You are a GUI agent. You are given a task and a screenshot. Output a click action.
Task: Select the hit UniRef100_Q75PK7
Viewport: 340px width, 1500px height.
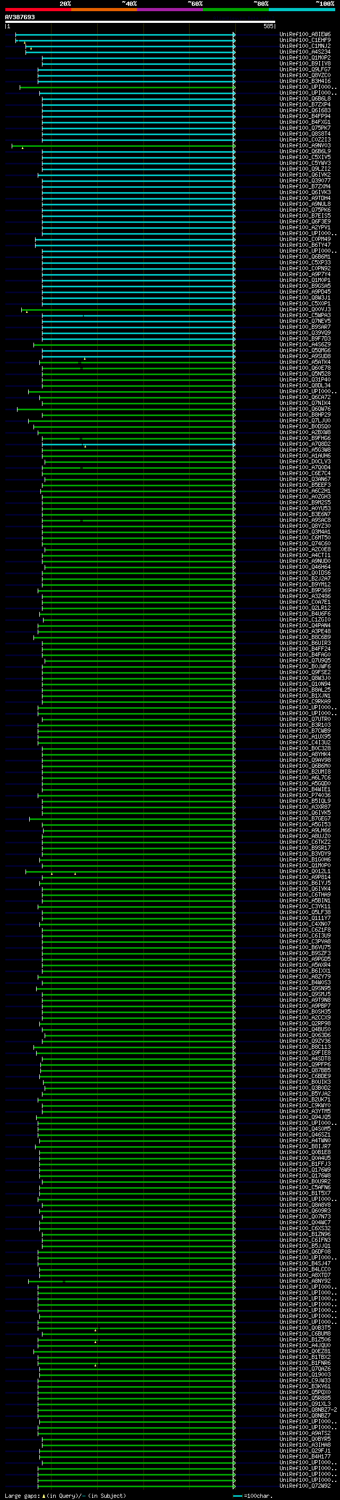pos(305,128)
